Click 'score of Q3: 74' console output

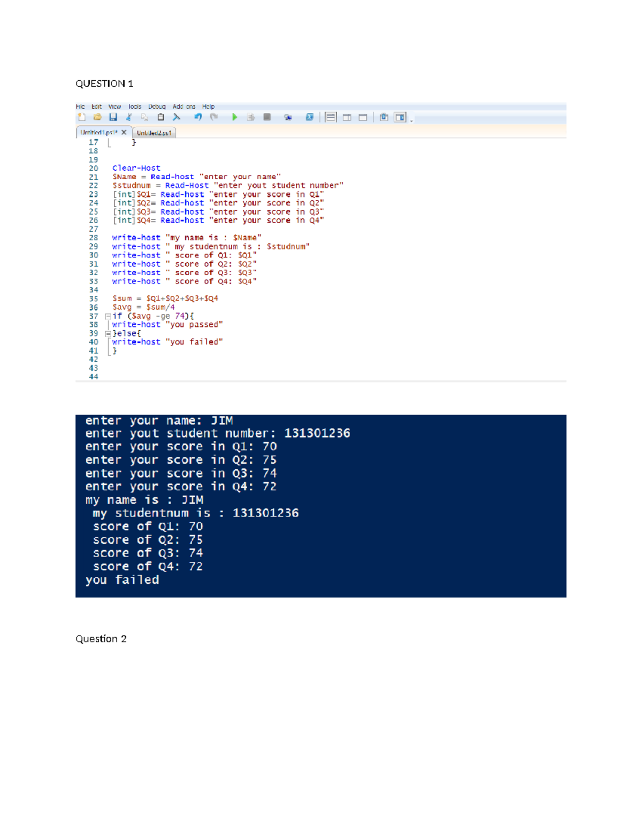coord(148,553)
